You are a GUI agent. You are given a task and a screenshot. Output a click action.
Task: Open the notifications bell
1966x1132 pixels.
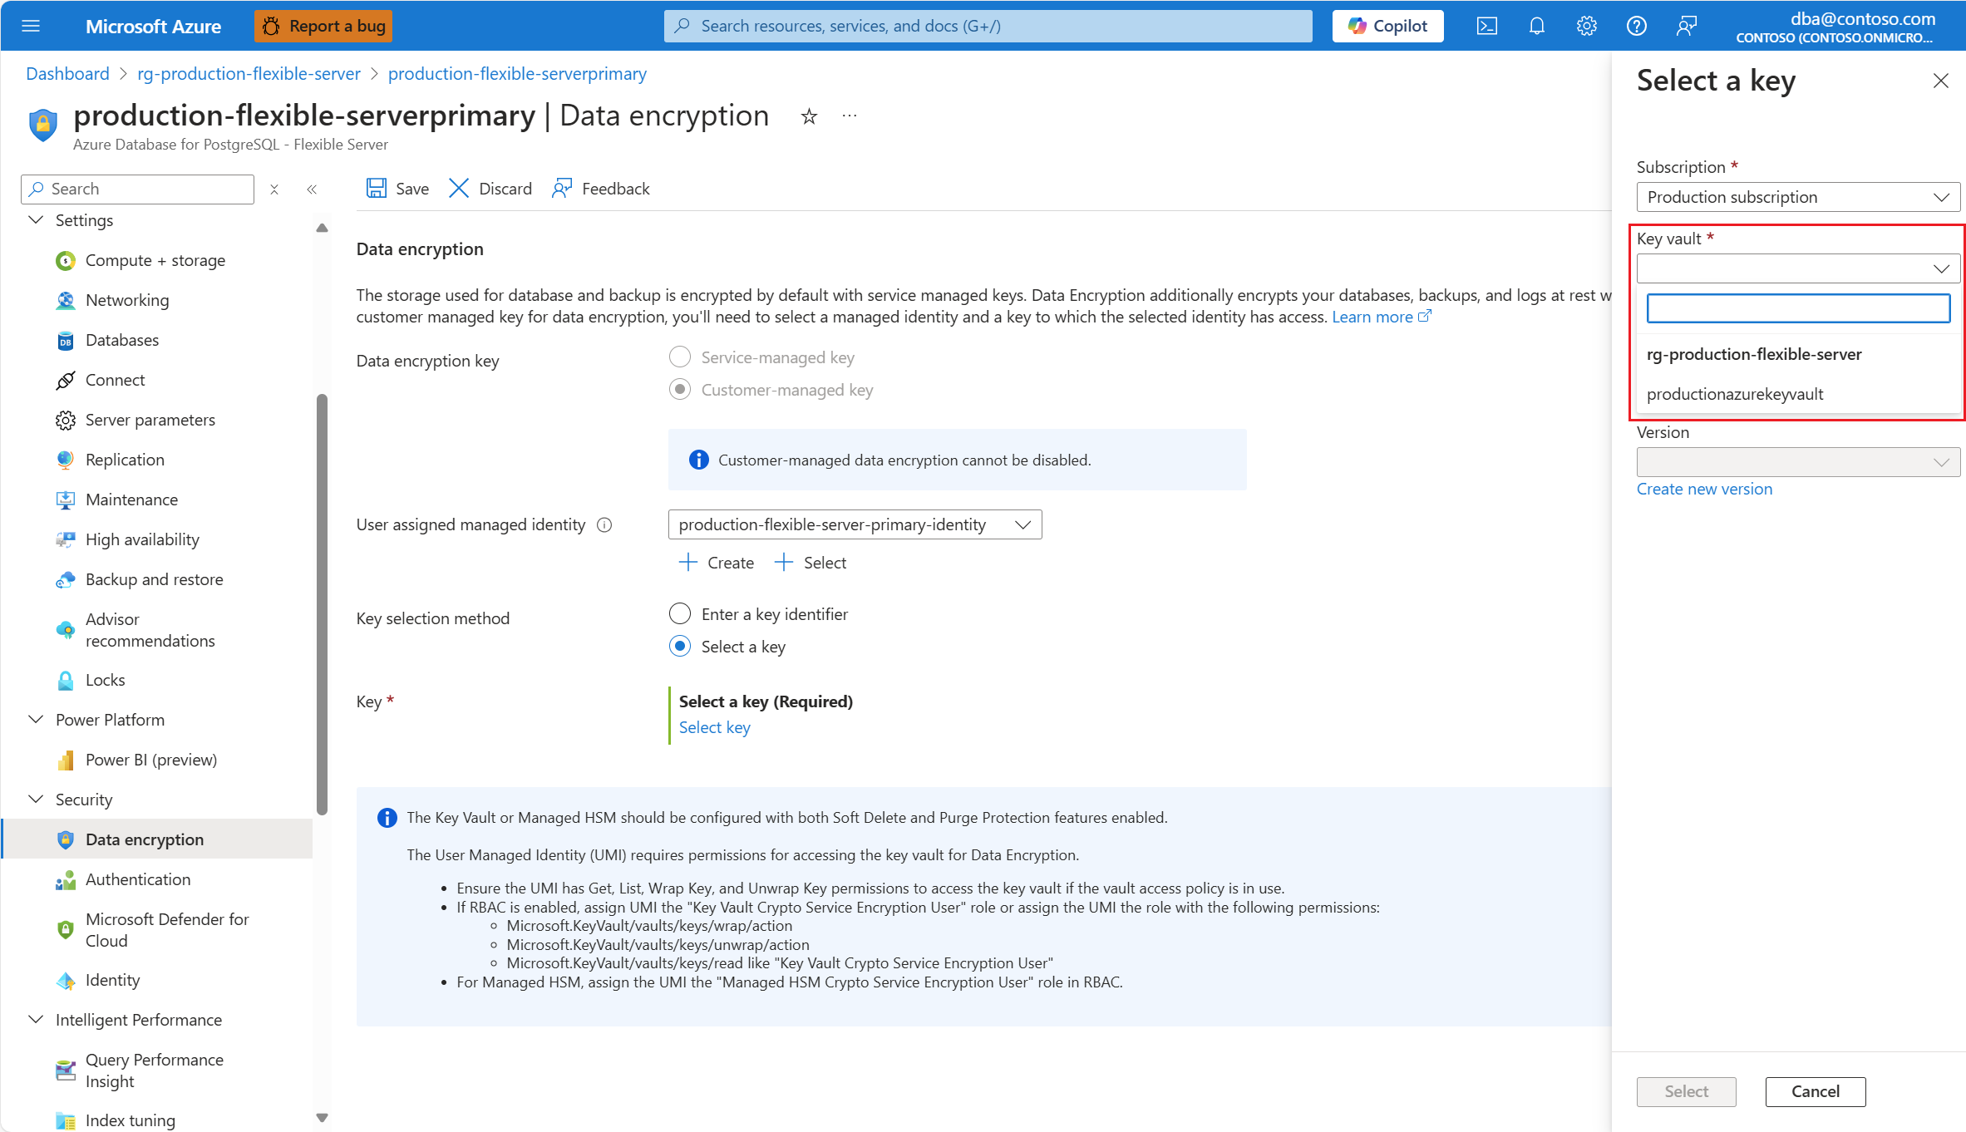click(x=1536, y=26)
